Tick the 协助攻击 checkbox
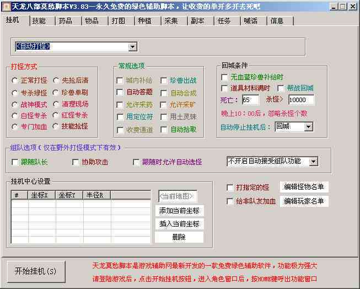This screenshot has height=289, width=360. click(x=76, y=162)
